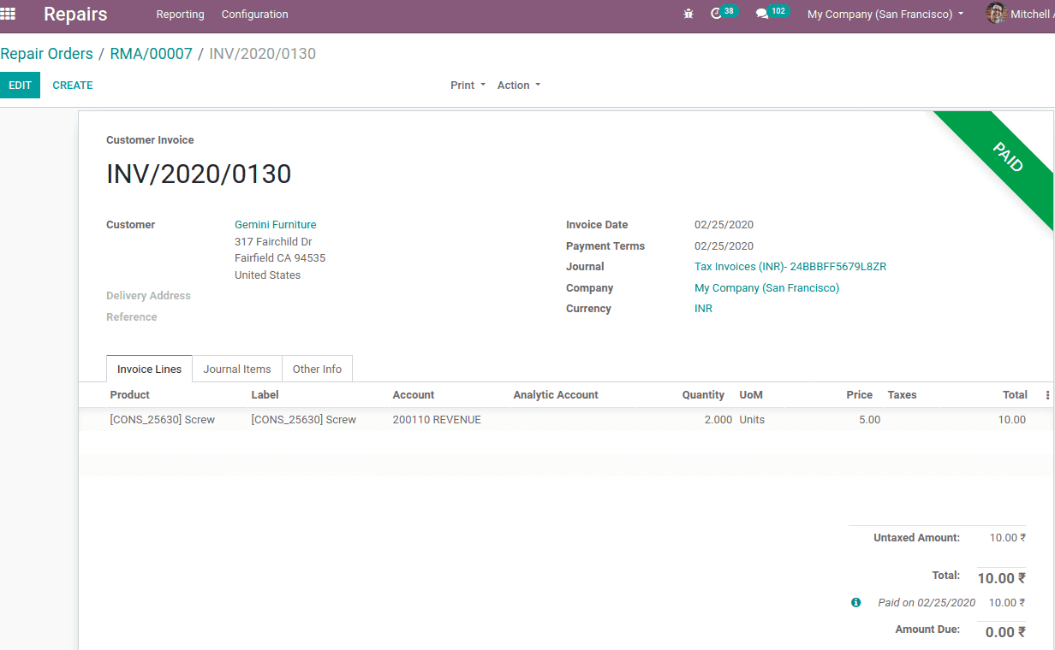The image size is (1055, 650).
Task: Open Tax Invoices (INR) journal link
Action: tap(790, 267)
